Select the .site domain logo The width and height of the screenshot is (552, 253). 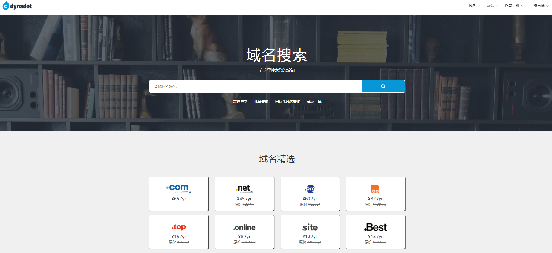point(310,227)
